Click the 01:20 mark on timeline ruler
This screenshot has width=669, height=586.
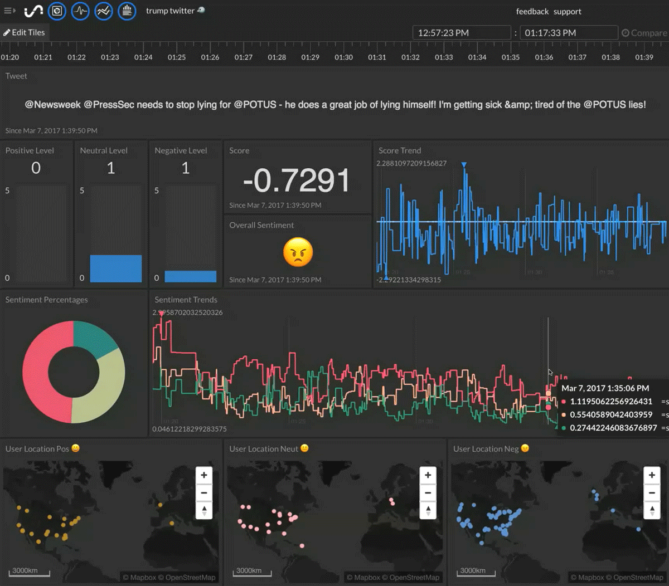(10, 57)
